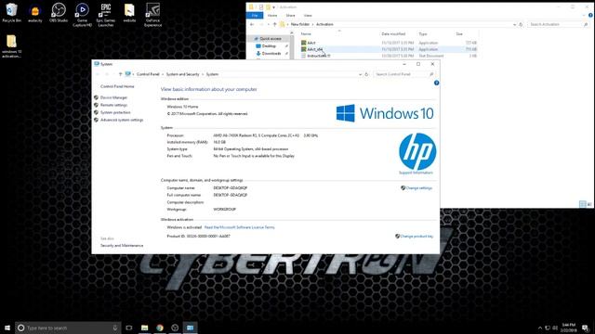Image resolution: width=595 pixels, height=334 pixels.
Task: Go up one folder in Explorer window
Action: (275, 24)
